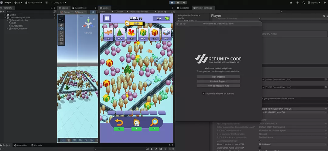Toggle Use Incremental GC checkbox
The image size is (328, 151).
click(x=260, y=141)
